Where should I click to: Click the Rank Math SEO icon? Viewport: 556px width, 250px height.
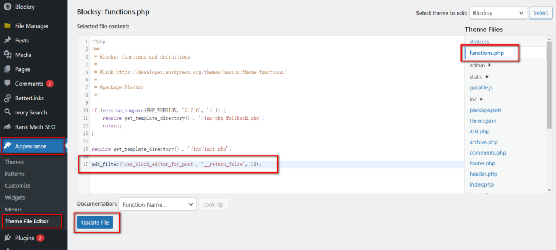pos(7,127)
